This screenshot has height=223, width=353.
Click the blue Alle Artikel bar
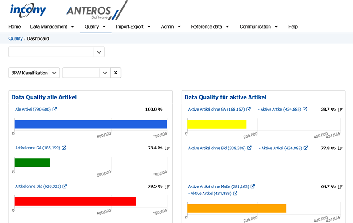coord(91,124)
